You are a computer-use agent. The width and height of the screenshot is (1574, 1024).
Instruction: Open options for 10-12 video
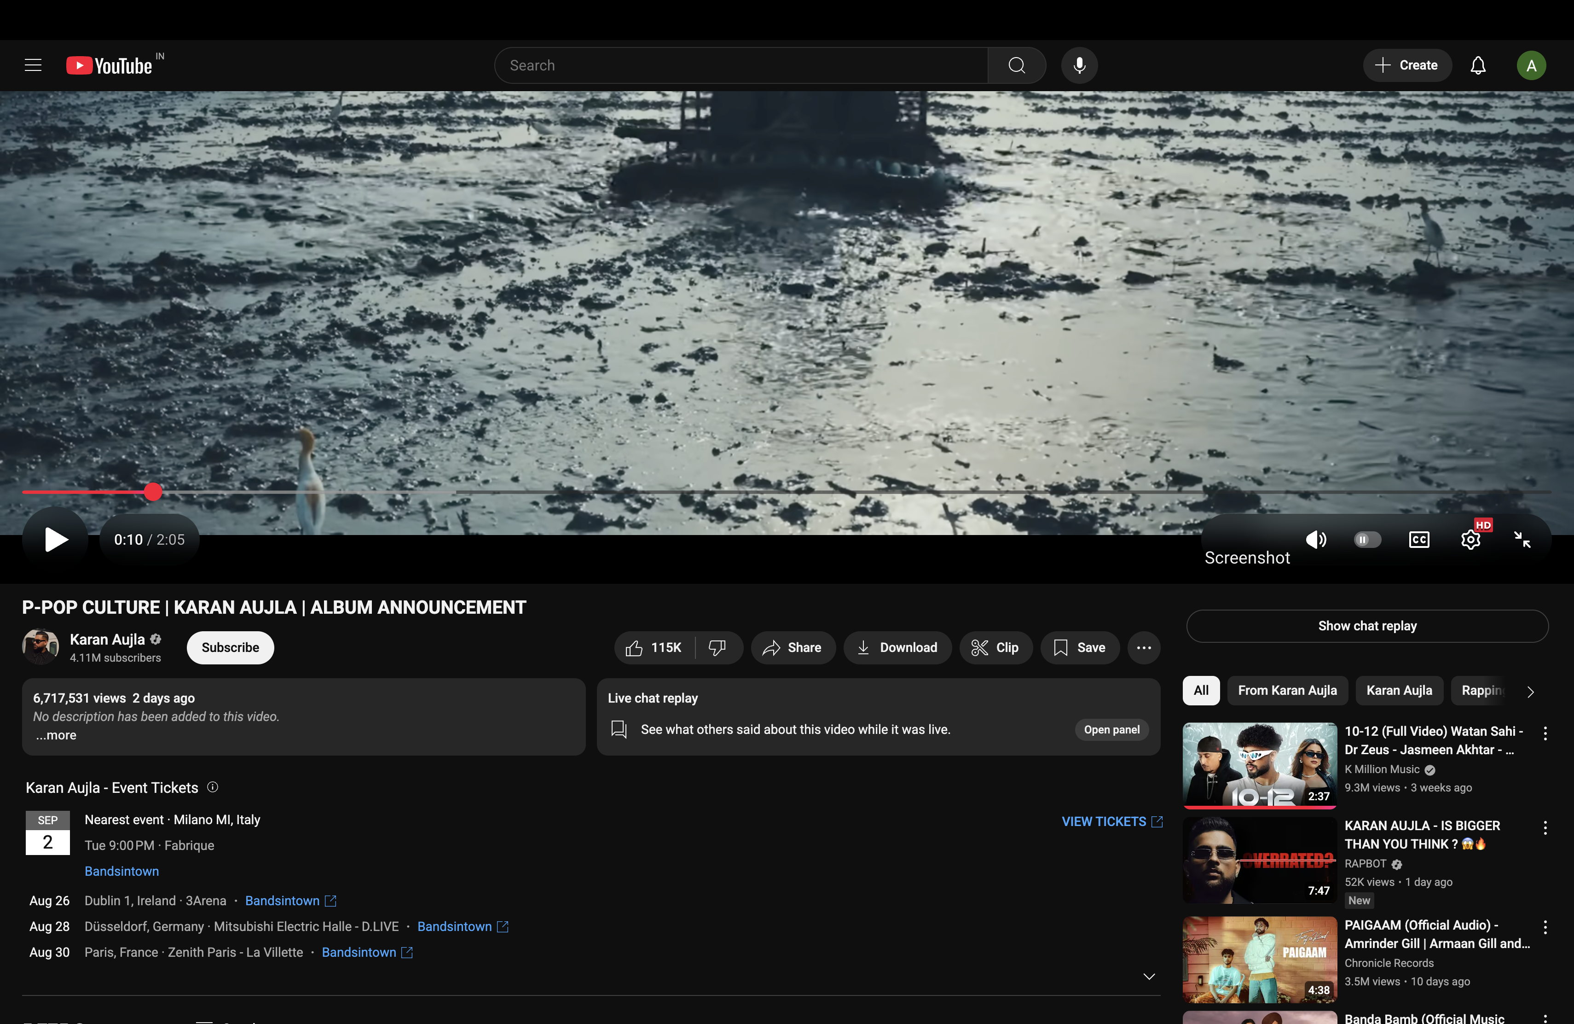pos(1545,733)
